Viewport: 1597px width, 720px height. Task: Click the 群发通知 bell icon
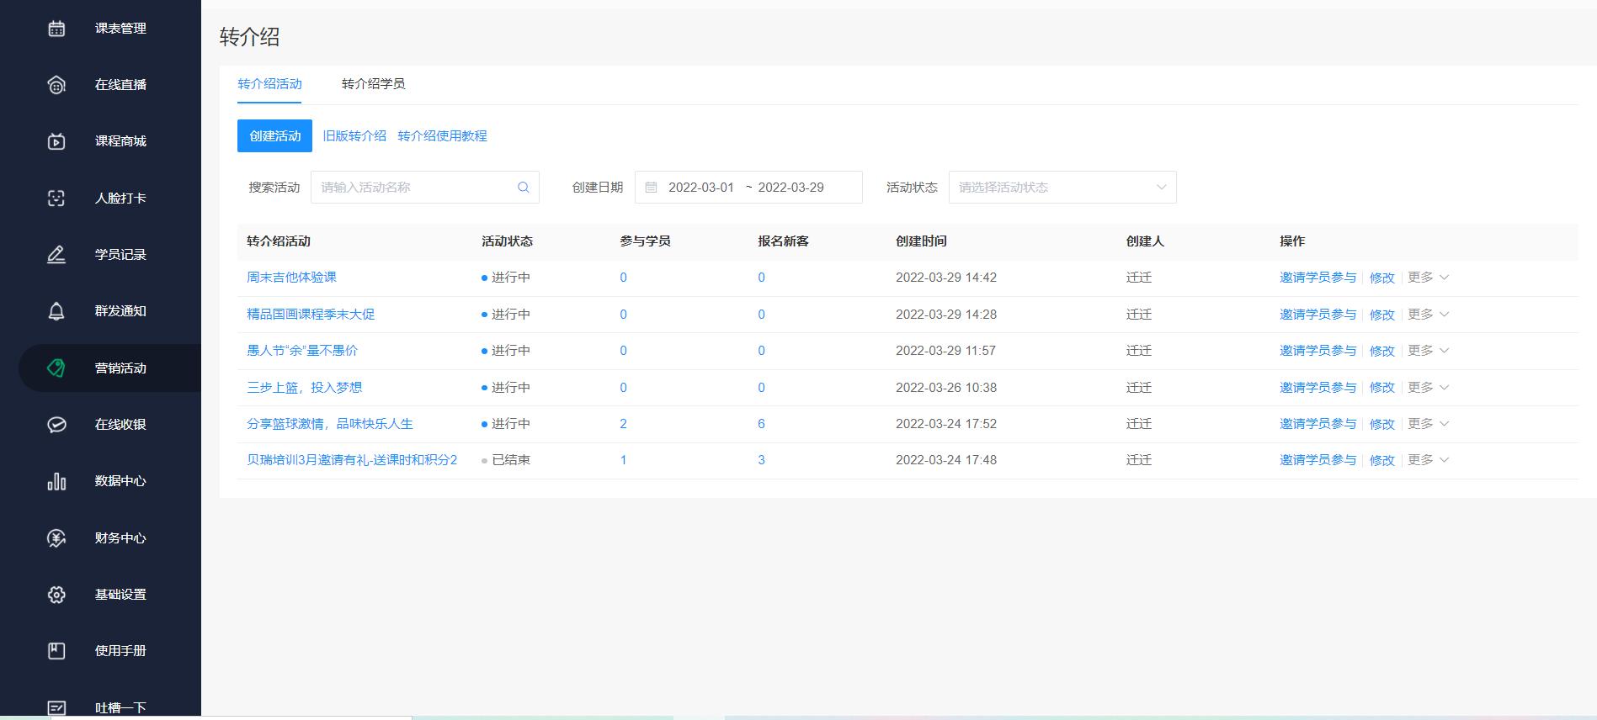pyautogui.click(x=56, y=311)
